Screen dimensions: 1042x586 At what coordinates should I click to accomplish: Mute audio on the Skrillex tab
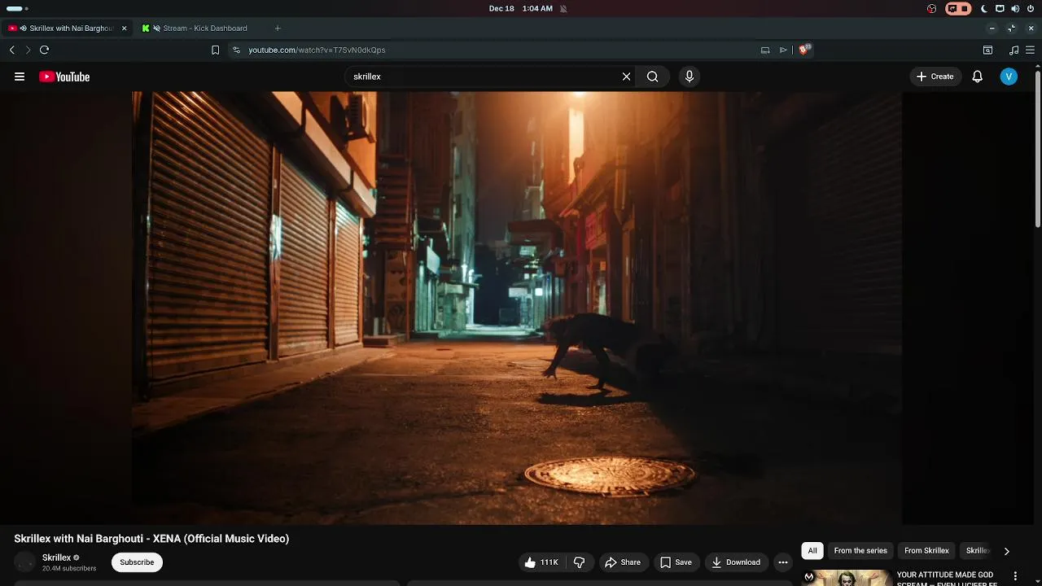(23, 28)
